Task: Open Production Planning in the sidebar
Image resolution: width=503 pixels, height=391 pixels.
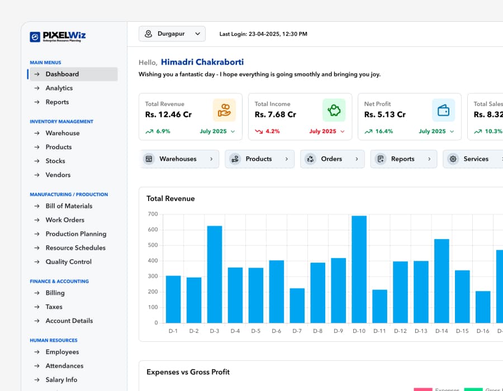Action: click(x=73, y=234)
